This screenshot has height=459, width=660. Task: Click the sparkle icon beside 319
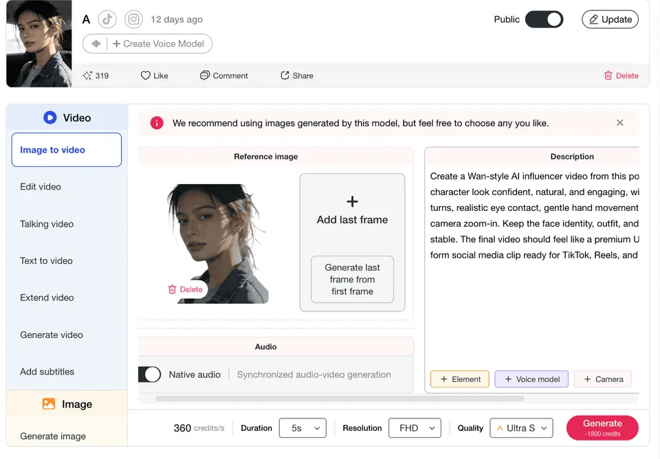tap(87, 76)
